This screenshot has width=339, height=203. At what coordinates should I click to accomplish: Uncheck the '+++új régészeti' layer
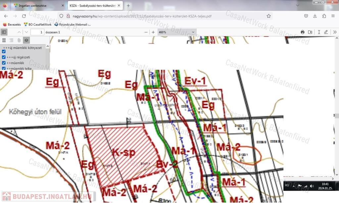tap(4, 57)
